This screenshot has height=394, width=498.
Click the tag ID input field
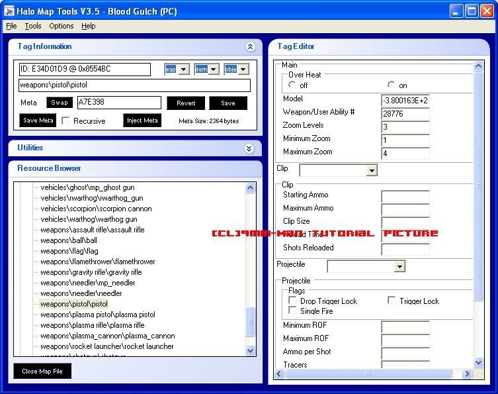pyautogui.click(x=85, y=70)
